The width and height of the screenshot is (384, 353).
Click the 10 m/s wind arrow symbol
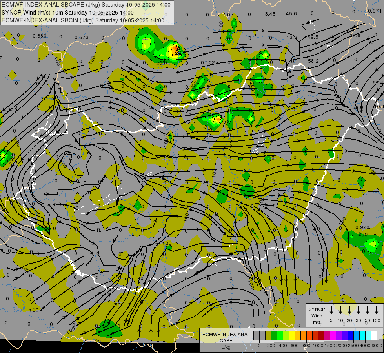340,310
